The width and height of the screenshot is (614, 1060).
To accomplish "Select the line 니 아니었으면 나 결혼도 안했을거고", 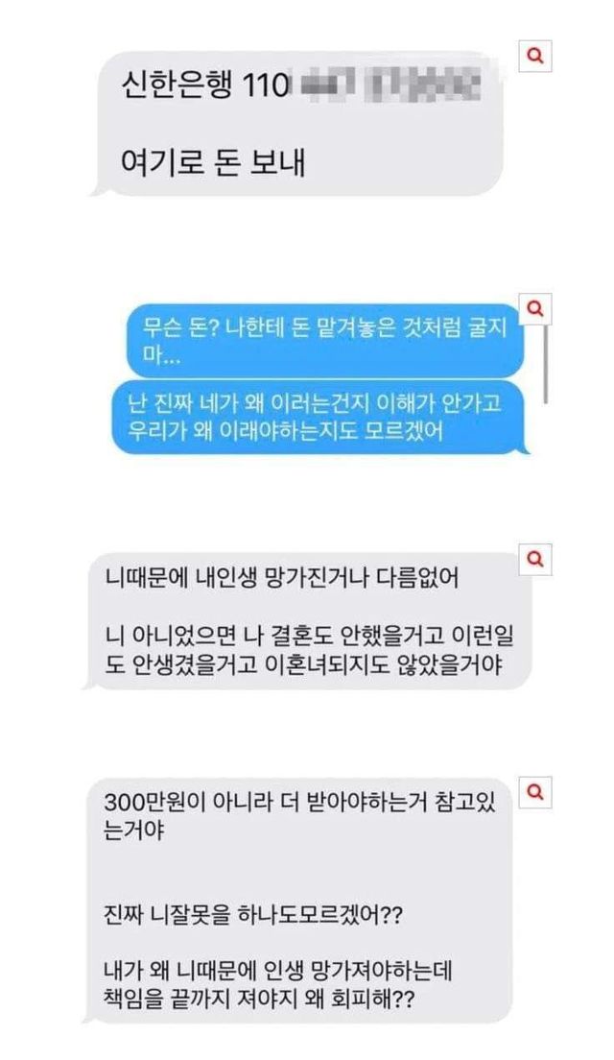I will (x=310, y=638).
